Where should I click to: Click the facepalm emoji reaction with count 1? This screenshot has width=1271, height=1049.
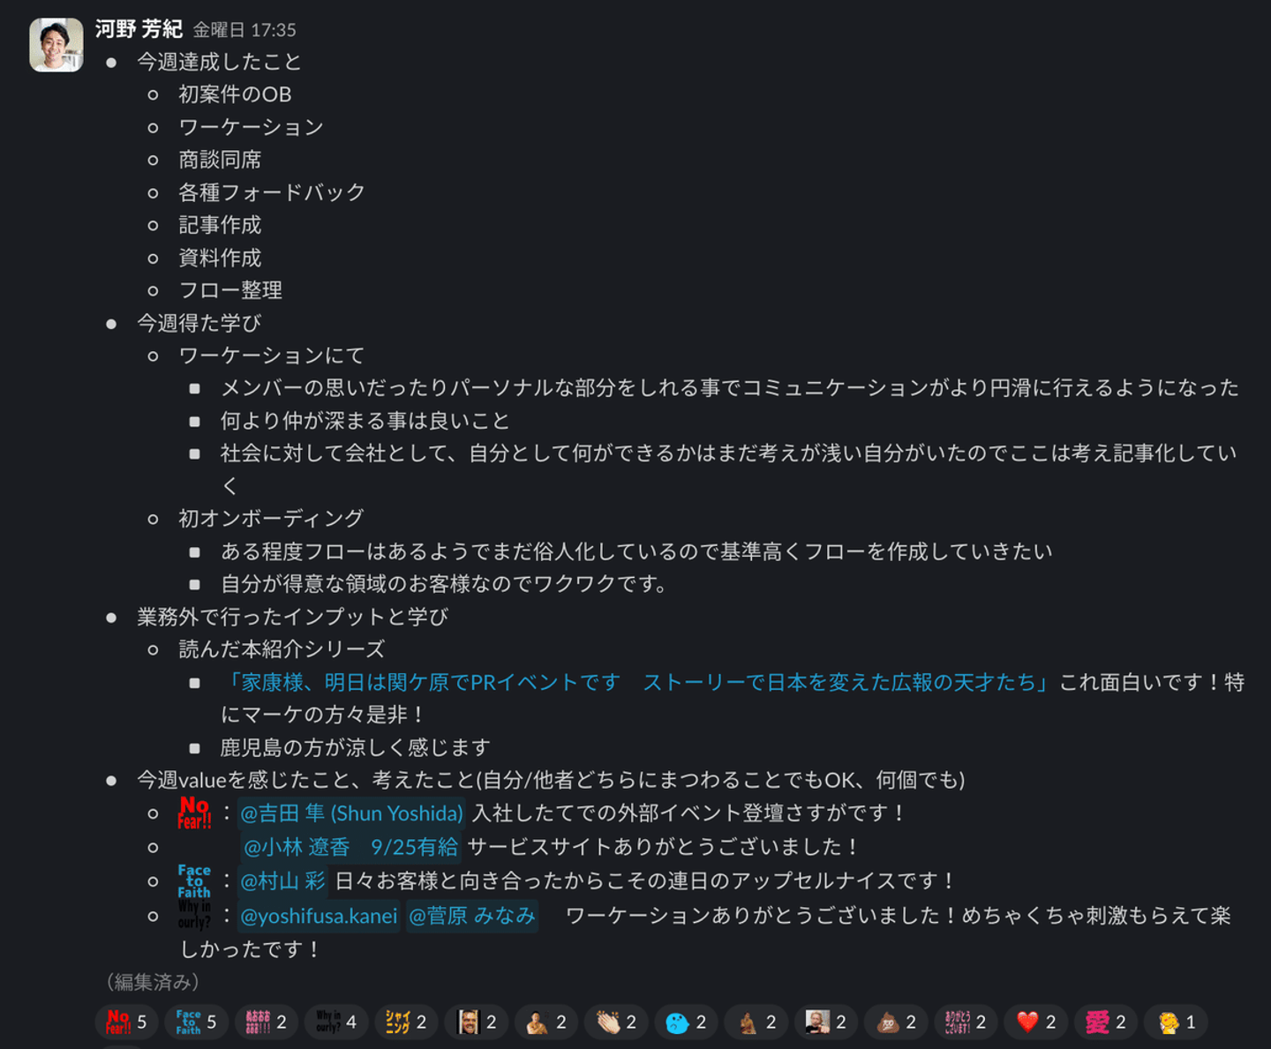click(1176, 1022)
